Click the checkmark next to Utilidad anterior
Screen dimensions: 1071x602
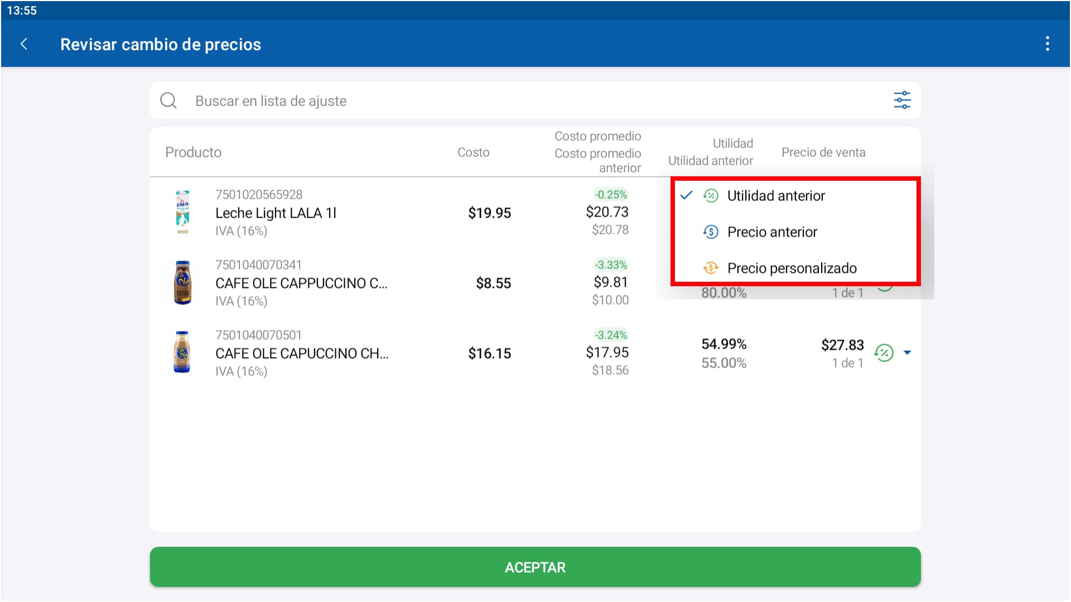(686, 195)
